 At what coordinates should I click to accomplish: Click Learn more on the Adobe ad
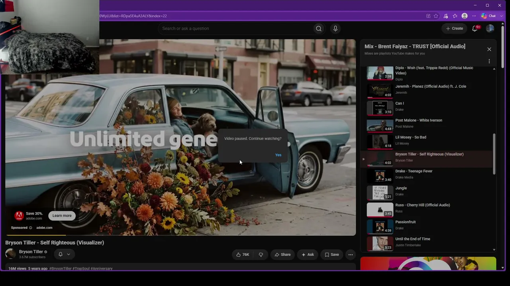pos(62,216)
